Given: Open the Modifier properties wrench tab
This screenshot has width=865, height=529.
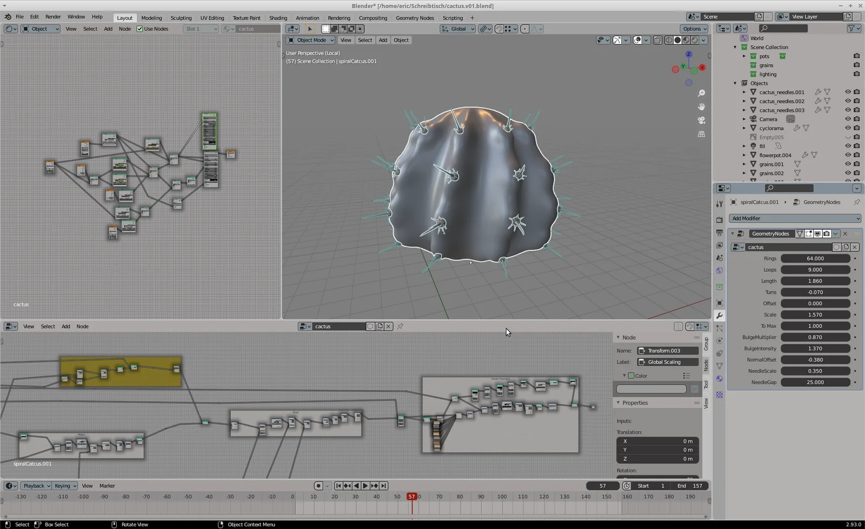Looking at the screenshot, I should pyautogui.click(x=719, y=316).
